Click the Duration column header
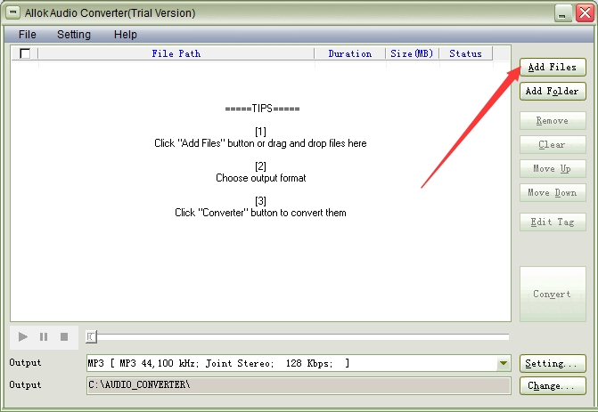The image size is (598, 412). pyautogui.click(x=350, y=53)
